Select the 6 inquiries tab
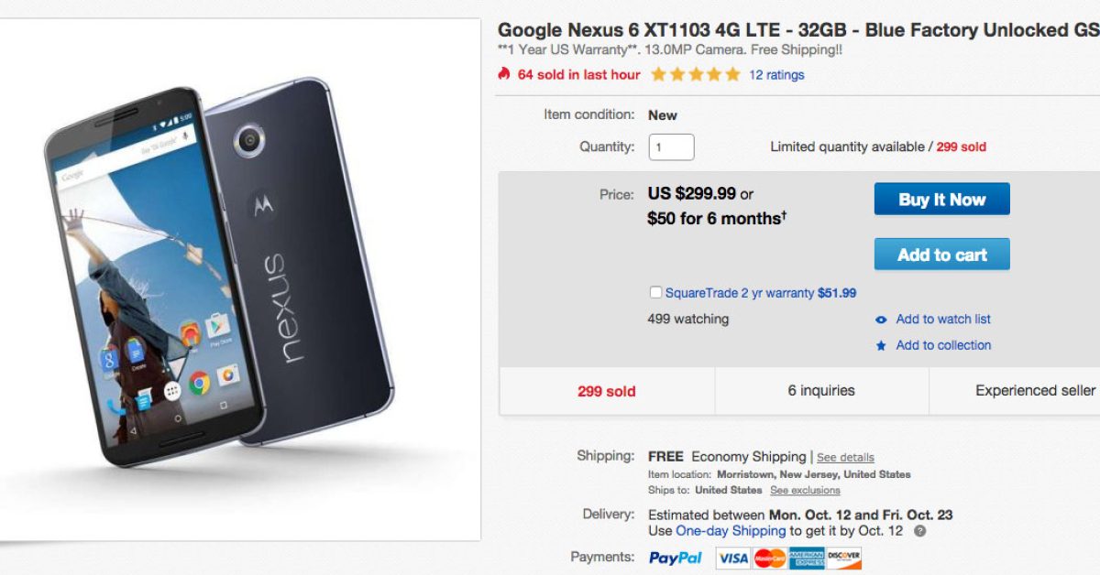Image resolution: width=1100 pixels, height=575 pixels. tap(821, 391)
